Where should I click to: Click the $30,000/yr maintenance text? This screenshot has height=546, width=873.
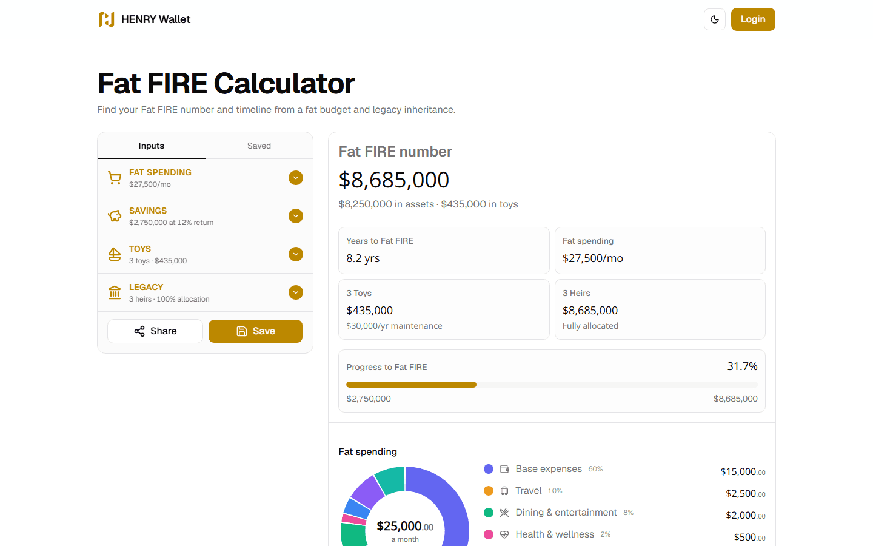(394, 326)
